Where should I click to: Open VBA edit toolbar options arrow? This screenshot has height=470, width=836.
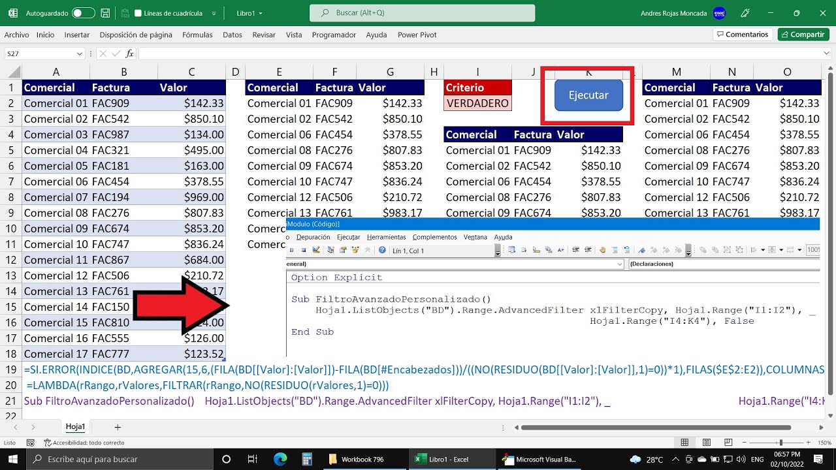[x=688, y=251]
